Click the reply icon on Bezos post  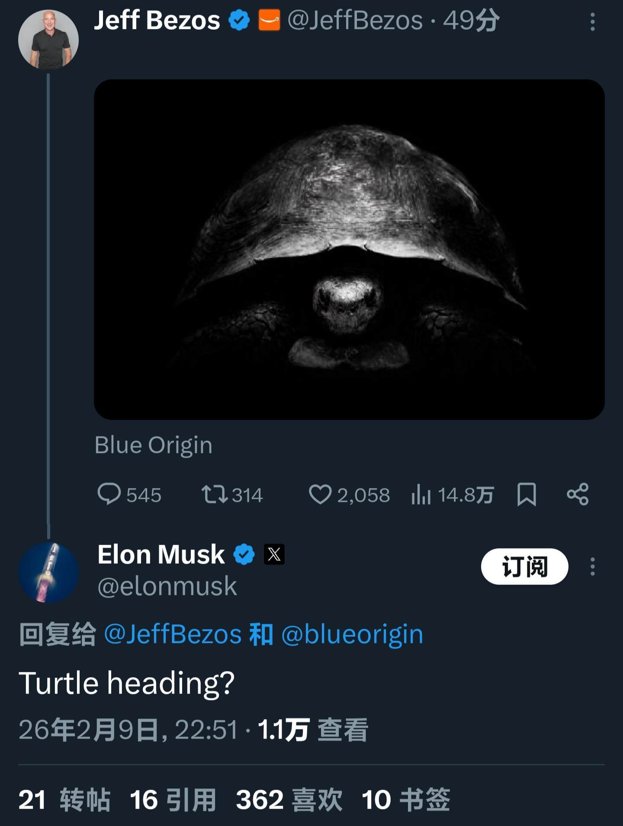(x=109, y=494)
